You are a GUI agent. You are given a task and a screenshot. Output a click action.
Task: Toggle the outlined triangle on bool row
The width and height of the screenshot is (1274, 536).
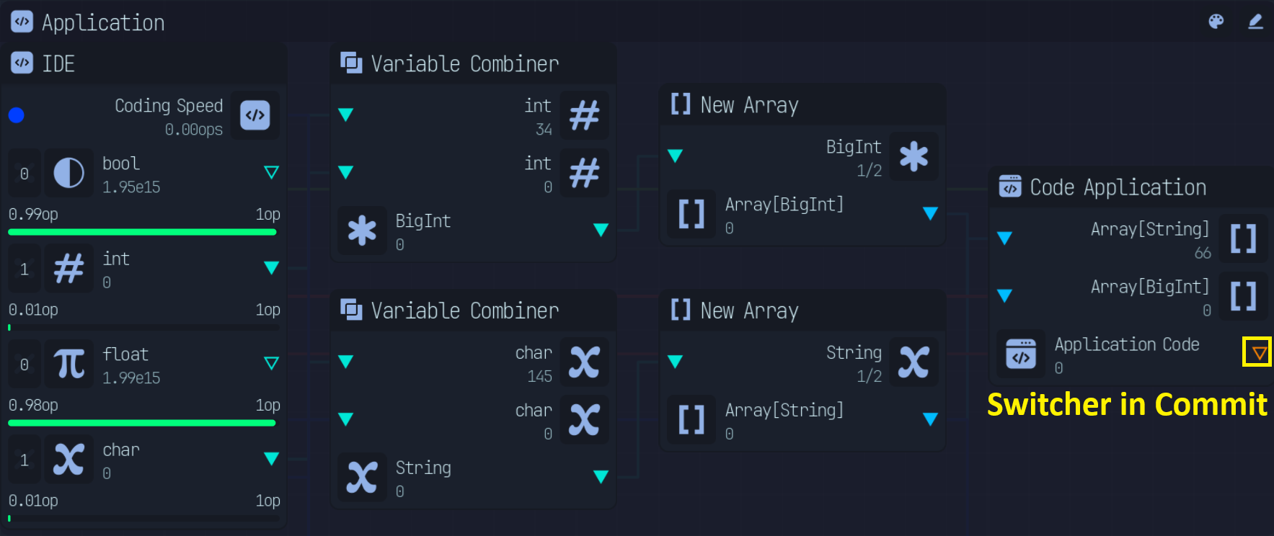click(x=271, y=172)
